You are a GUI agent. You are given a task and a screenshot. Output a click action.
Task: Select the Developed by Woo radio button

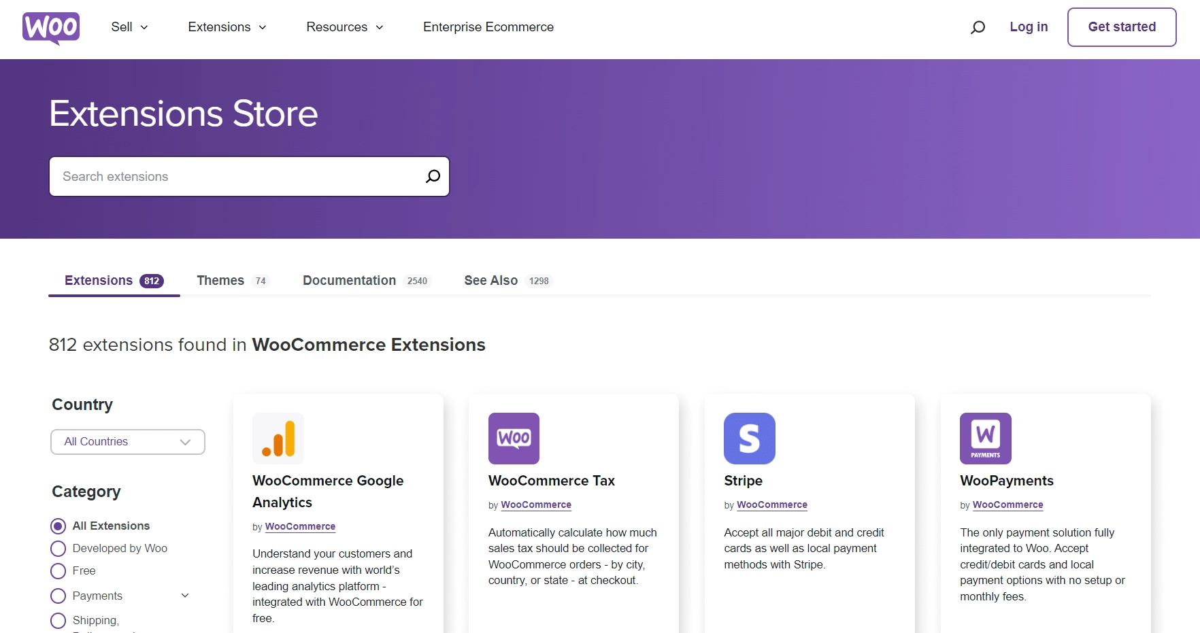(x=58, y=548)
